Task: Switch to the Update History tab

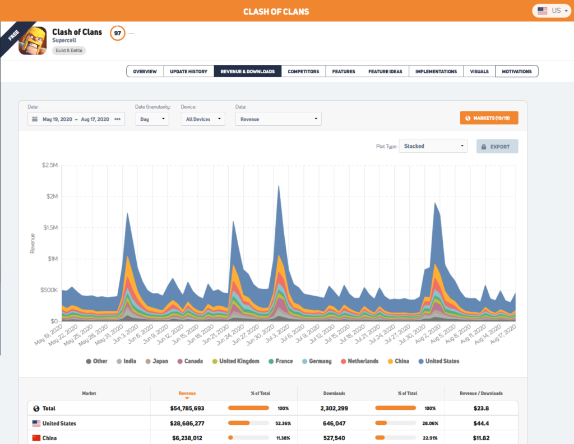Action: (188, 71)
